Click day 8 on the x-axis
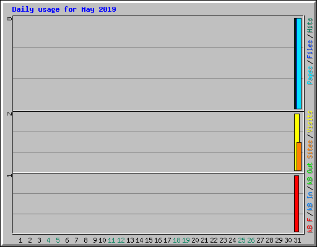317x247 pixels. tap(85, 240)
